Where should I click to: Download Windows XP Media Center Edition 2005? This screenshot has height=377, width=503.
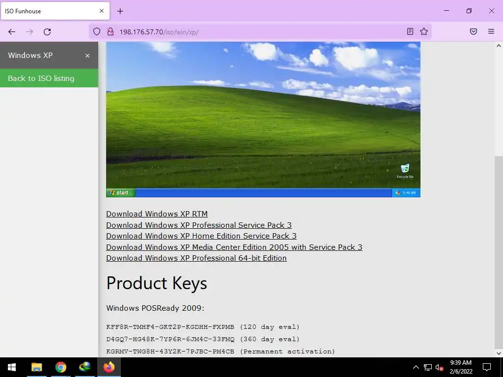tap(234, 247)
